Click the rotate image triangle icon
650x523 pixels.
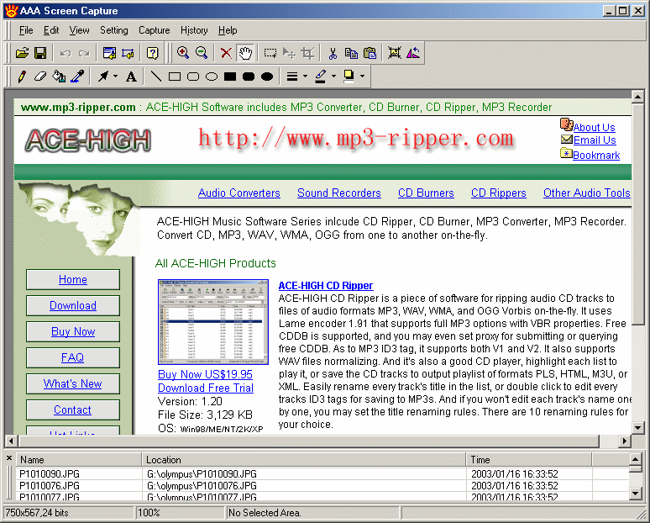coord(413,53)
